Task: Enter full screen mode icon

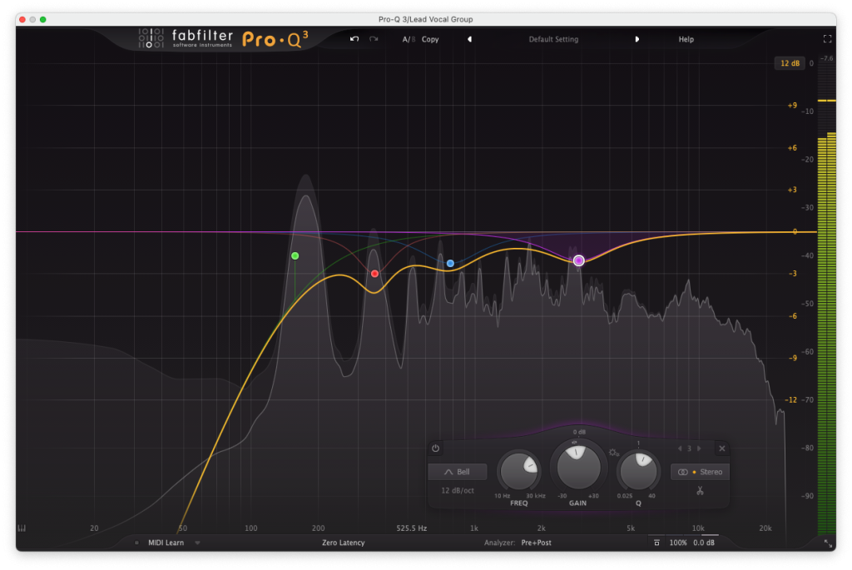Action: pos(828,39)
